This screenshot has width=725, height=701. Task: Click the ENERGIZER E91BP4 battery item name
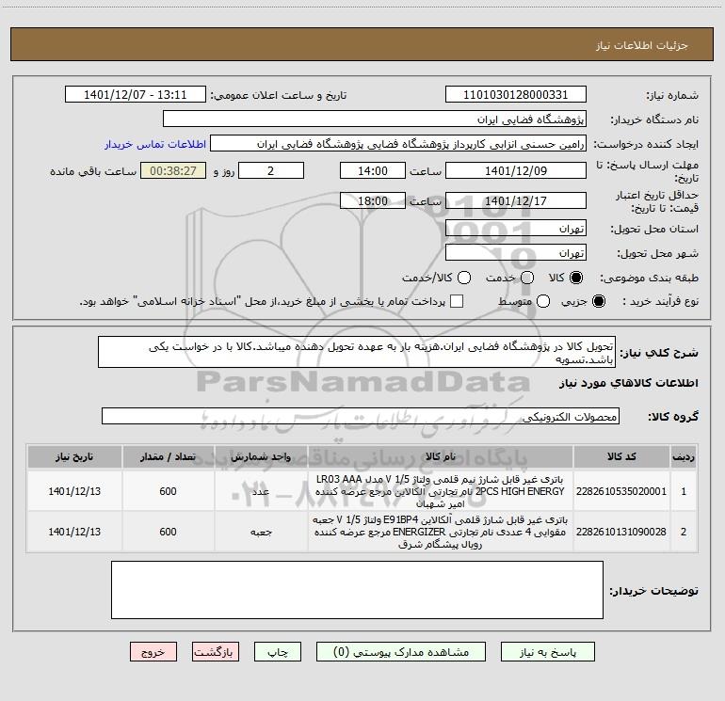[441, 532]
